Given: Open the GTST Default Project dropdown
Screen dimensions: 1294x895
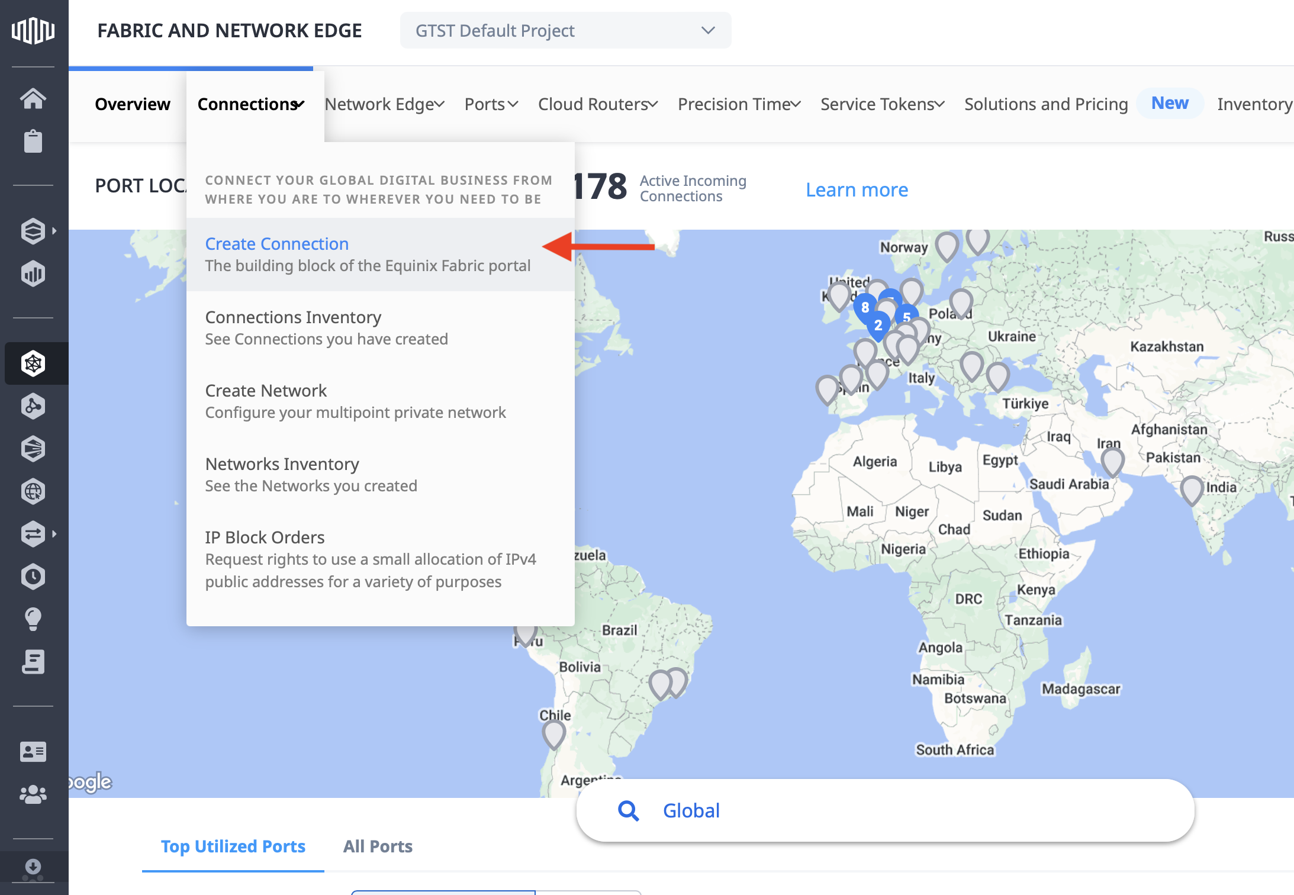Looking at the screenshot, I should tap(565, 30).
